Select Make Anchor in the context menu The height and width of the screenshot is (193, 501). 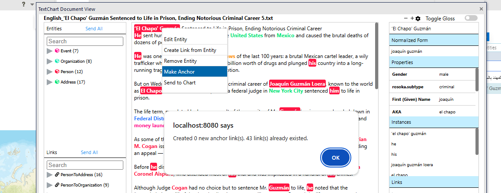195,71
